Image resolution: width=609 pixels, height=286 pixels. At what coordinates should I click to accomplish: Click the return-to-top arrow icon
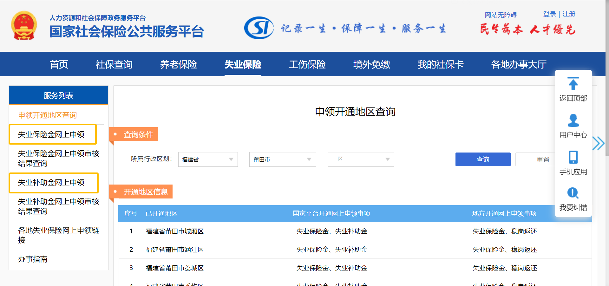tap(573, 84)
